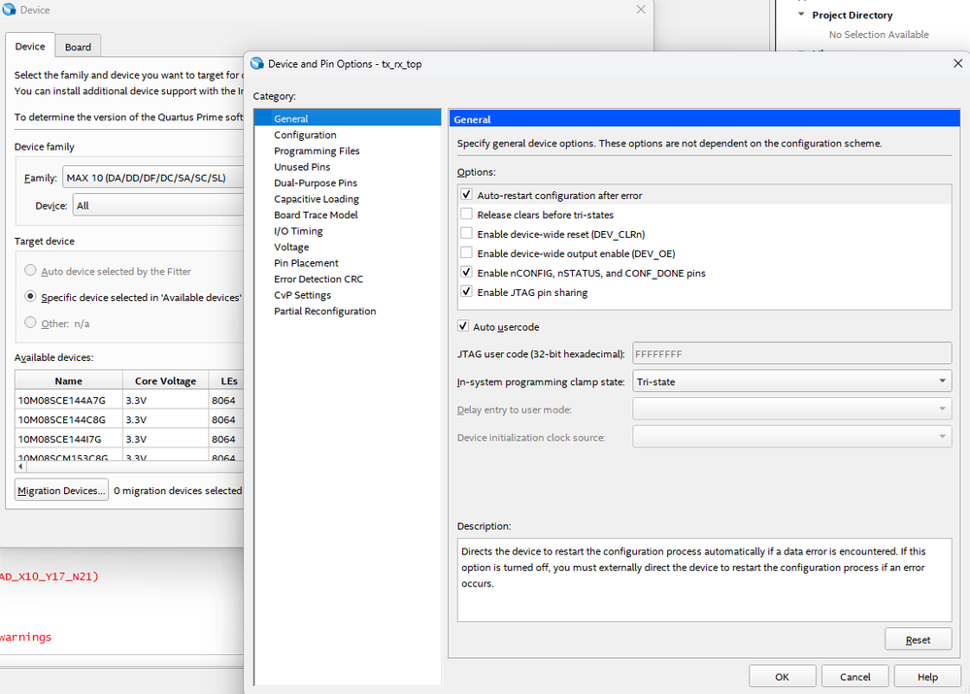Switch to the Board tab
970x694 pixels.
(x=78, y=47)
